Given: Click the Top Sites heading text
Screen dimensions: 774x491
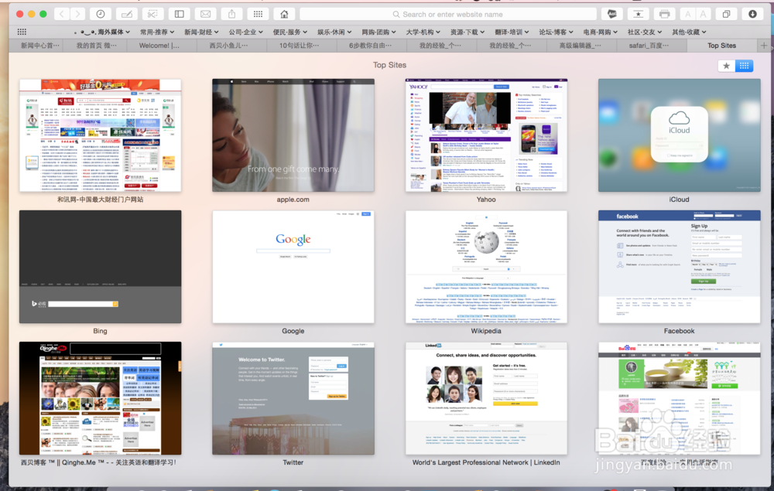Looking at the screenshot, I should tap(389, 65).
